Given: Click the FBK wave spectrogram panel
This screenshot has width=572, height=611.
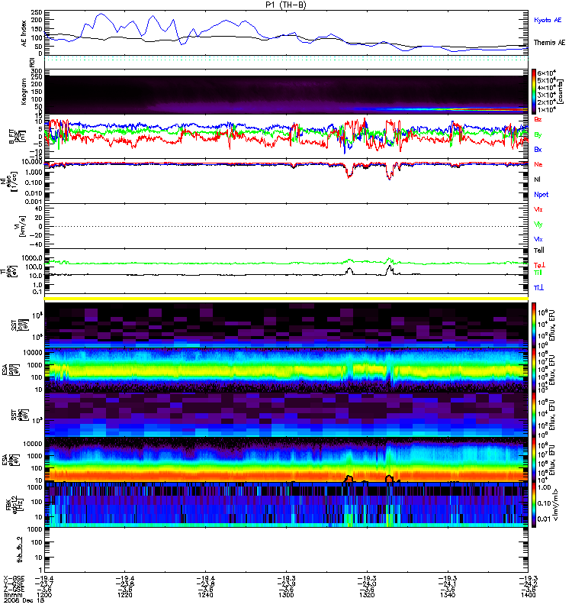Looking at the screenshot, I should click(x=286, y=505).
